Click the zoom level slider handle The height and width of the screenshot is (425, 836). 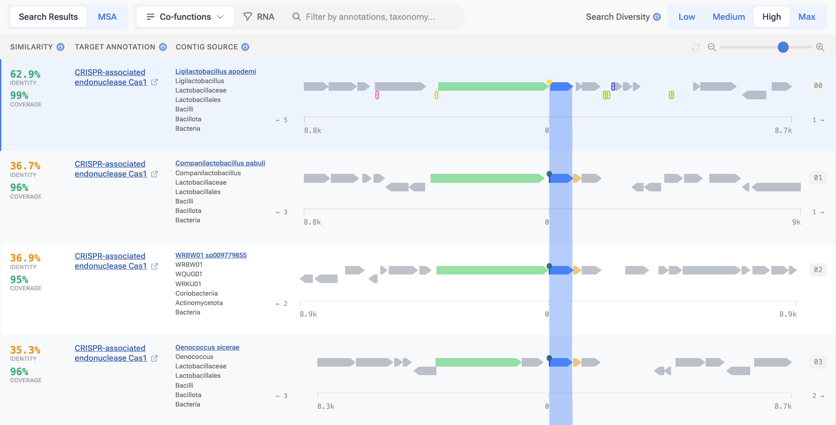(783, 47)
